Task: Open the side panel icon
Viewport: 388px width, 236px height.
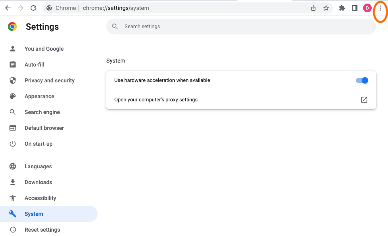Action: tap(355, 8)
